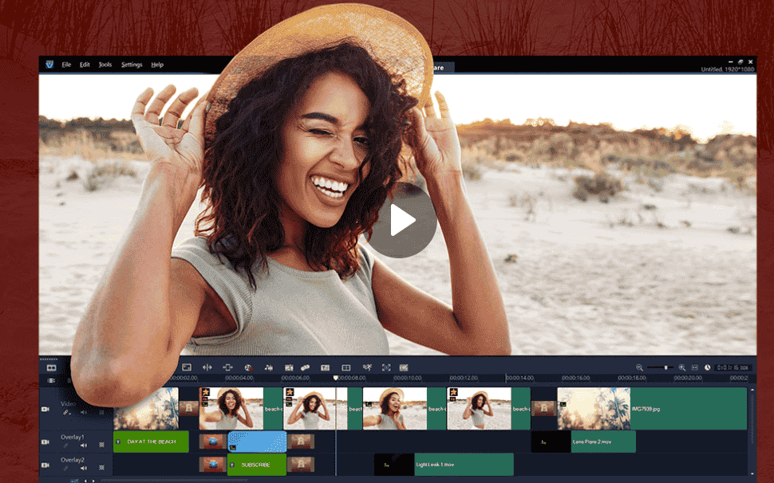Click the auto music film icon
Viewport: 774px width, 483px height.
(290, 367)
